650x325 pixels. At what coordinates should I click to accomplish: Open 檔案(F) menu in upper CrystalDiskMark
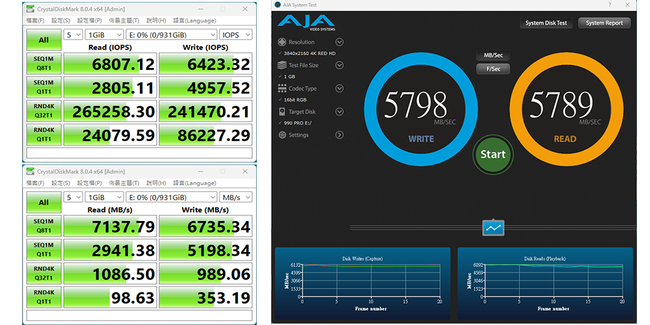[36, 21]
